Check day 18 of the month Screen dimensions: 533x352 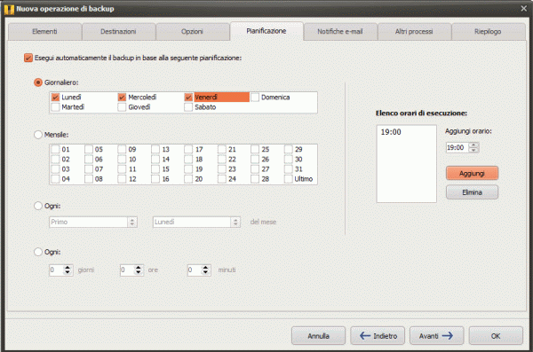(188, 160)
